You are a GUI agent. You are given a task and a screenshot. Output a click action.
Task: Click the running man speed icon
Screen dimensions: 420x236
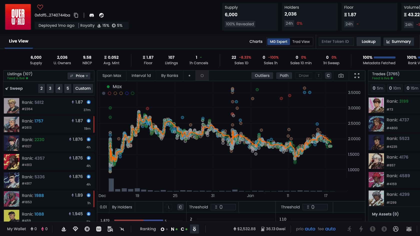pyautogui.click(x=349, y=229)
